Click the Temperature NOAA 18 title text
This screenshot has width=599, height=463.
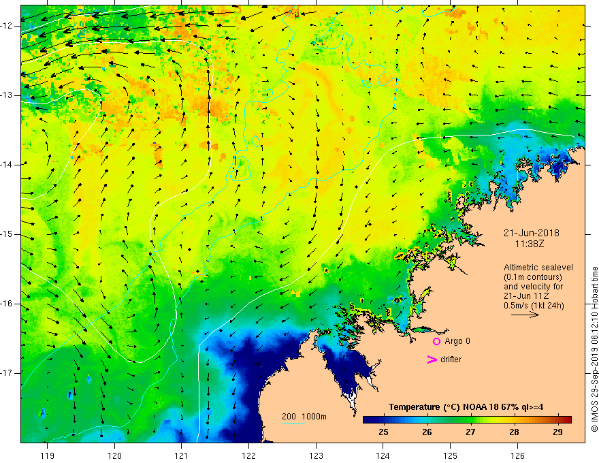[466, 407]
